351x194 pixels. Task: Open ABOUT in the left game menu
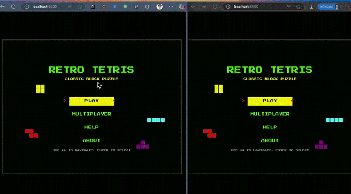(91, 140)
